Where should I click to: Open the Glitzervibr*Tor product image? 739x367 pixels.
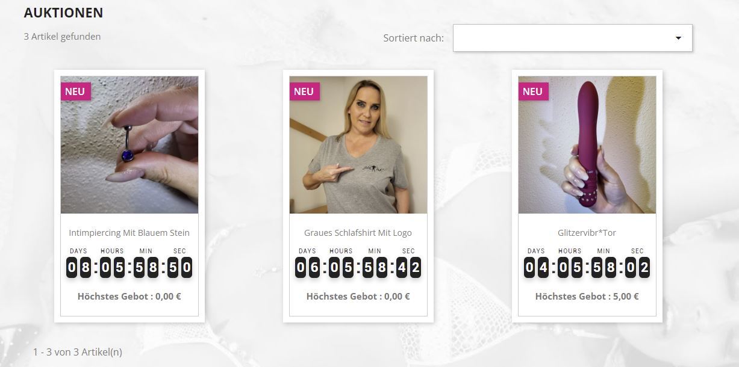[x=587, y=144]
